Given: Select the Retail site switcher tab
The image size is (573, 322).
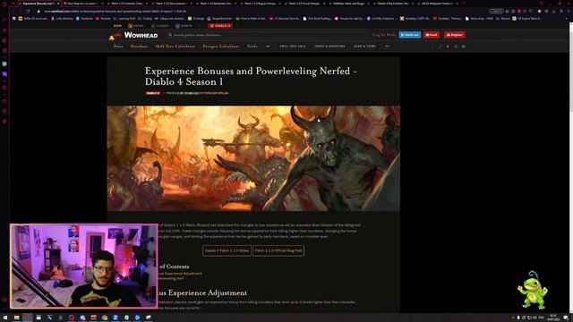Looking at the screenshot, I should [x=136, y=26].
